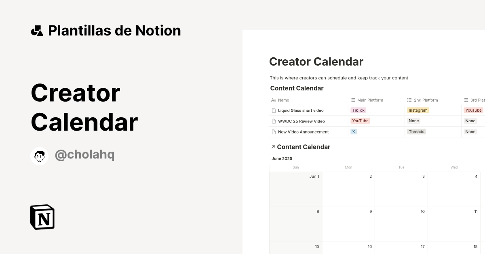Click the page icon next to New Video Announcement
485x254 pixels.
pos(274,131)
